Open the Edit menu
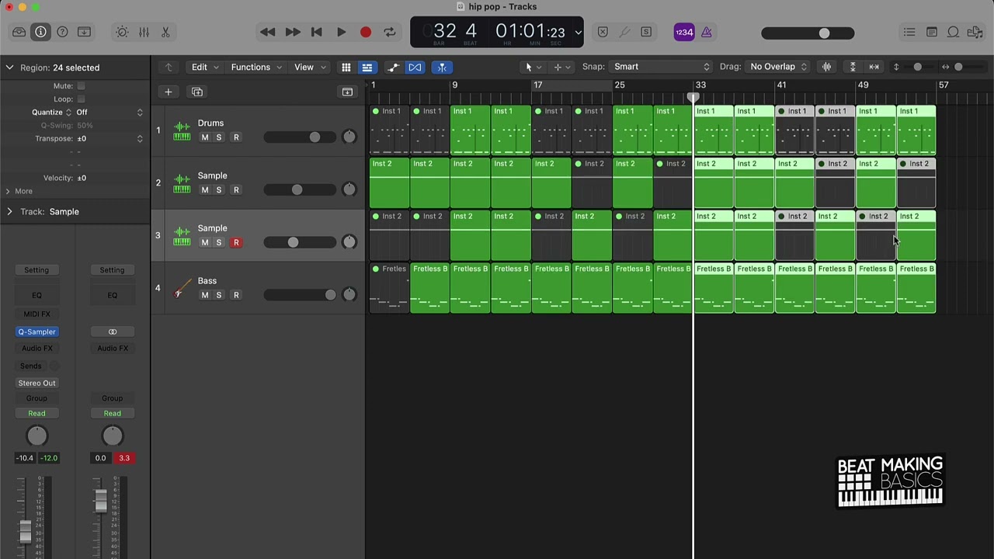Screen dimensions: 994x559 (x=205, y=67)
